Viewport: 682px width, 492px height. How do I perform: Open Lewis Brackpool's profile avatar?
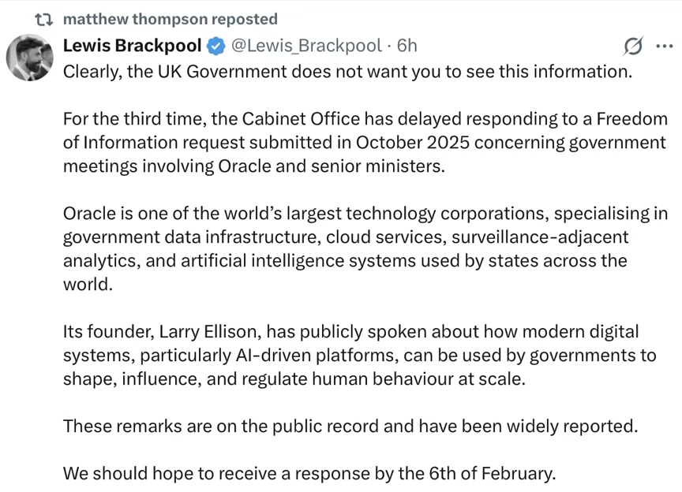click(x=32, y=59)
